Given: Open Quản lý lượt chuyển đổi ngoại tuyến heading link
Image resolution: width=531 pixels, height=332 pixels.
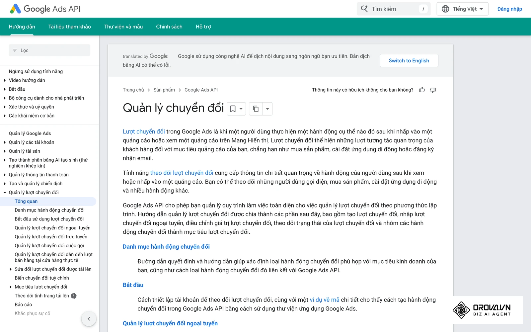Looking at the screenshot, I should [x=170, y=323].
